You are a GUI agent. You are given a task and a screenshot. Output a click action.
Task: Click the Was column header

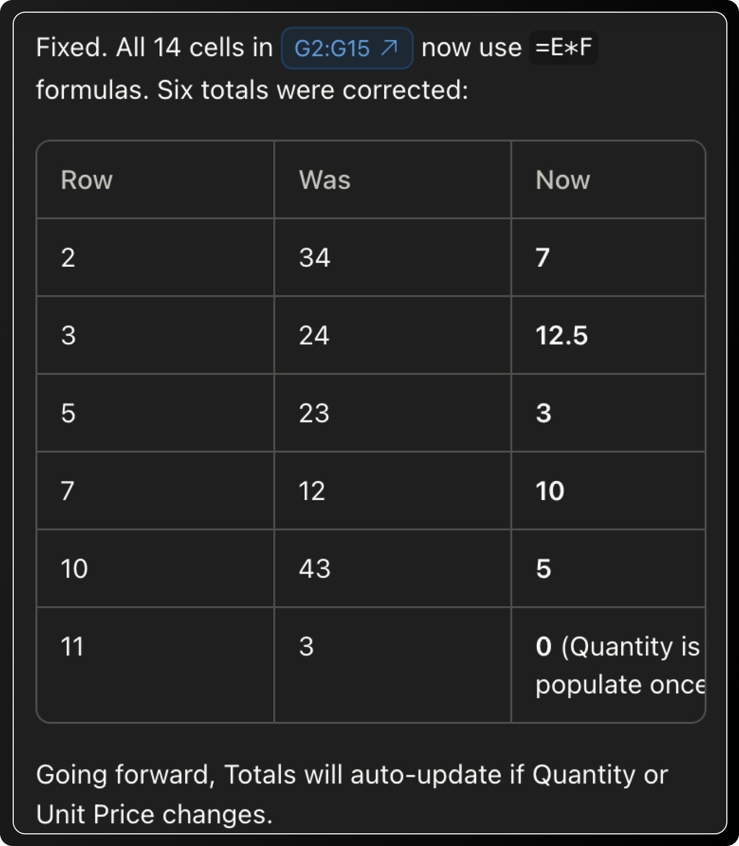coord(325,180)
